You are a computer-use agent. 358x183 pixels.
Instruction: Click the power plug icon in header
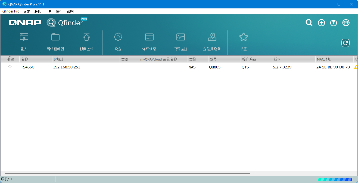pyautogui.click(x=334, y=23)
